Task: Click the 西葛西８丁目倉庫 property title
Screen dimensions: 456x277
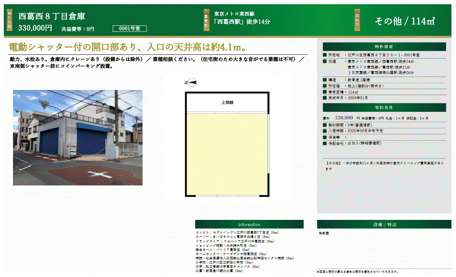Action: pyautogui.click(x=52, y=16)
